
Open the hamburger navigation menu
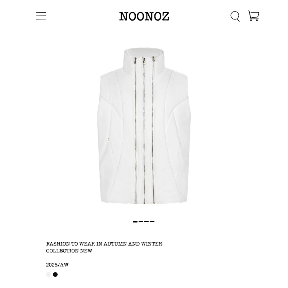click(41, 16)
